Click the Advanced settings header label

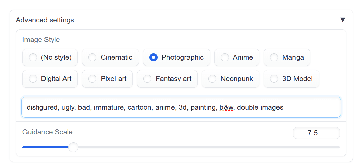pos(45,20)
